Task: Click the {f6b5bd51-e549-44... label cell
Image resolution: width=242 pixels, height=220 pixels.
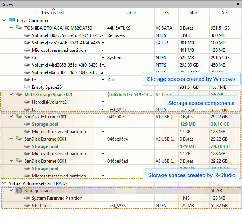Action: [130, 95]
